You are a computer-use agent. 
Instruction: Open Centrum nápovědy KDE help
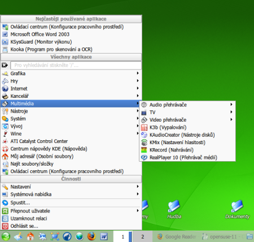71,149
